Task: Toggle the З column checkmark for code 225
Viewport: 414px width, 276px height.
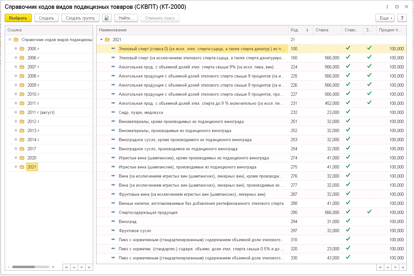Action: point(369,75)
